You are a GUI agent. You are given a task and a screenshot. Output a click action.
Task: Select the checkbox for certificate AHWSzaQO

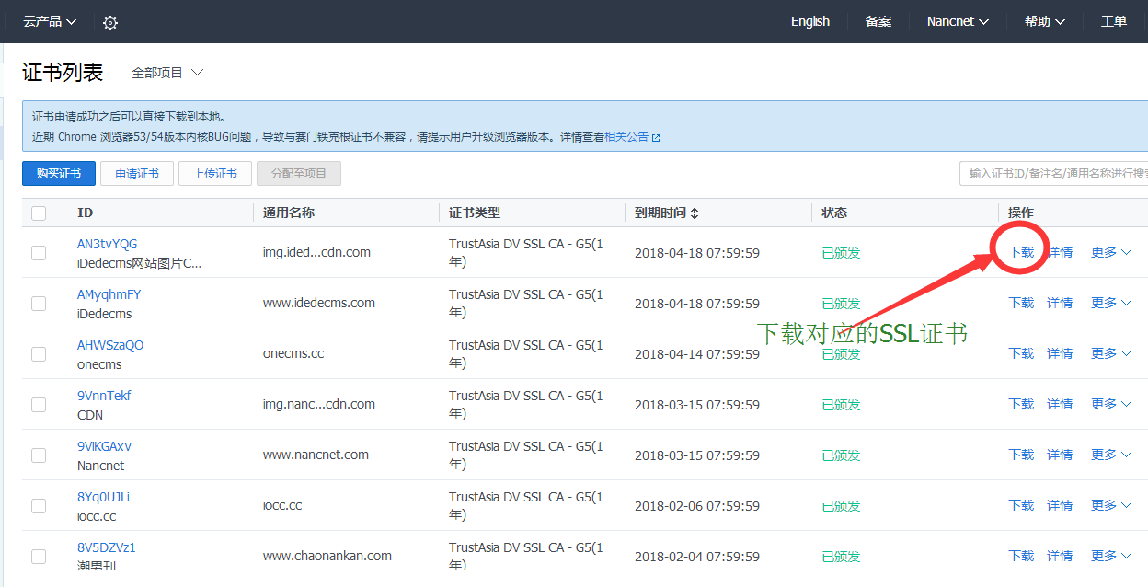[39, 353]
